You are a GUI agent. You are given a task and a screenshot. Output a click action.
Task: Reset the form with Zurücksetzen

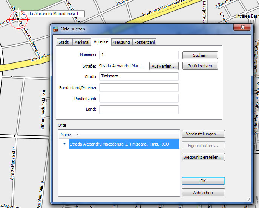pos(200,66)
